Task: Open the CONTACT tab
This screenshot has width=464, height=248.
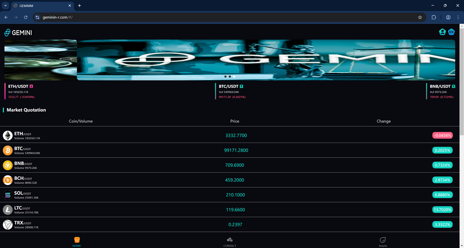Action: click(x=230, y=242)
